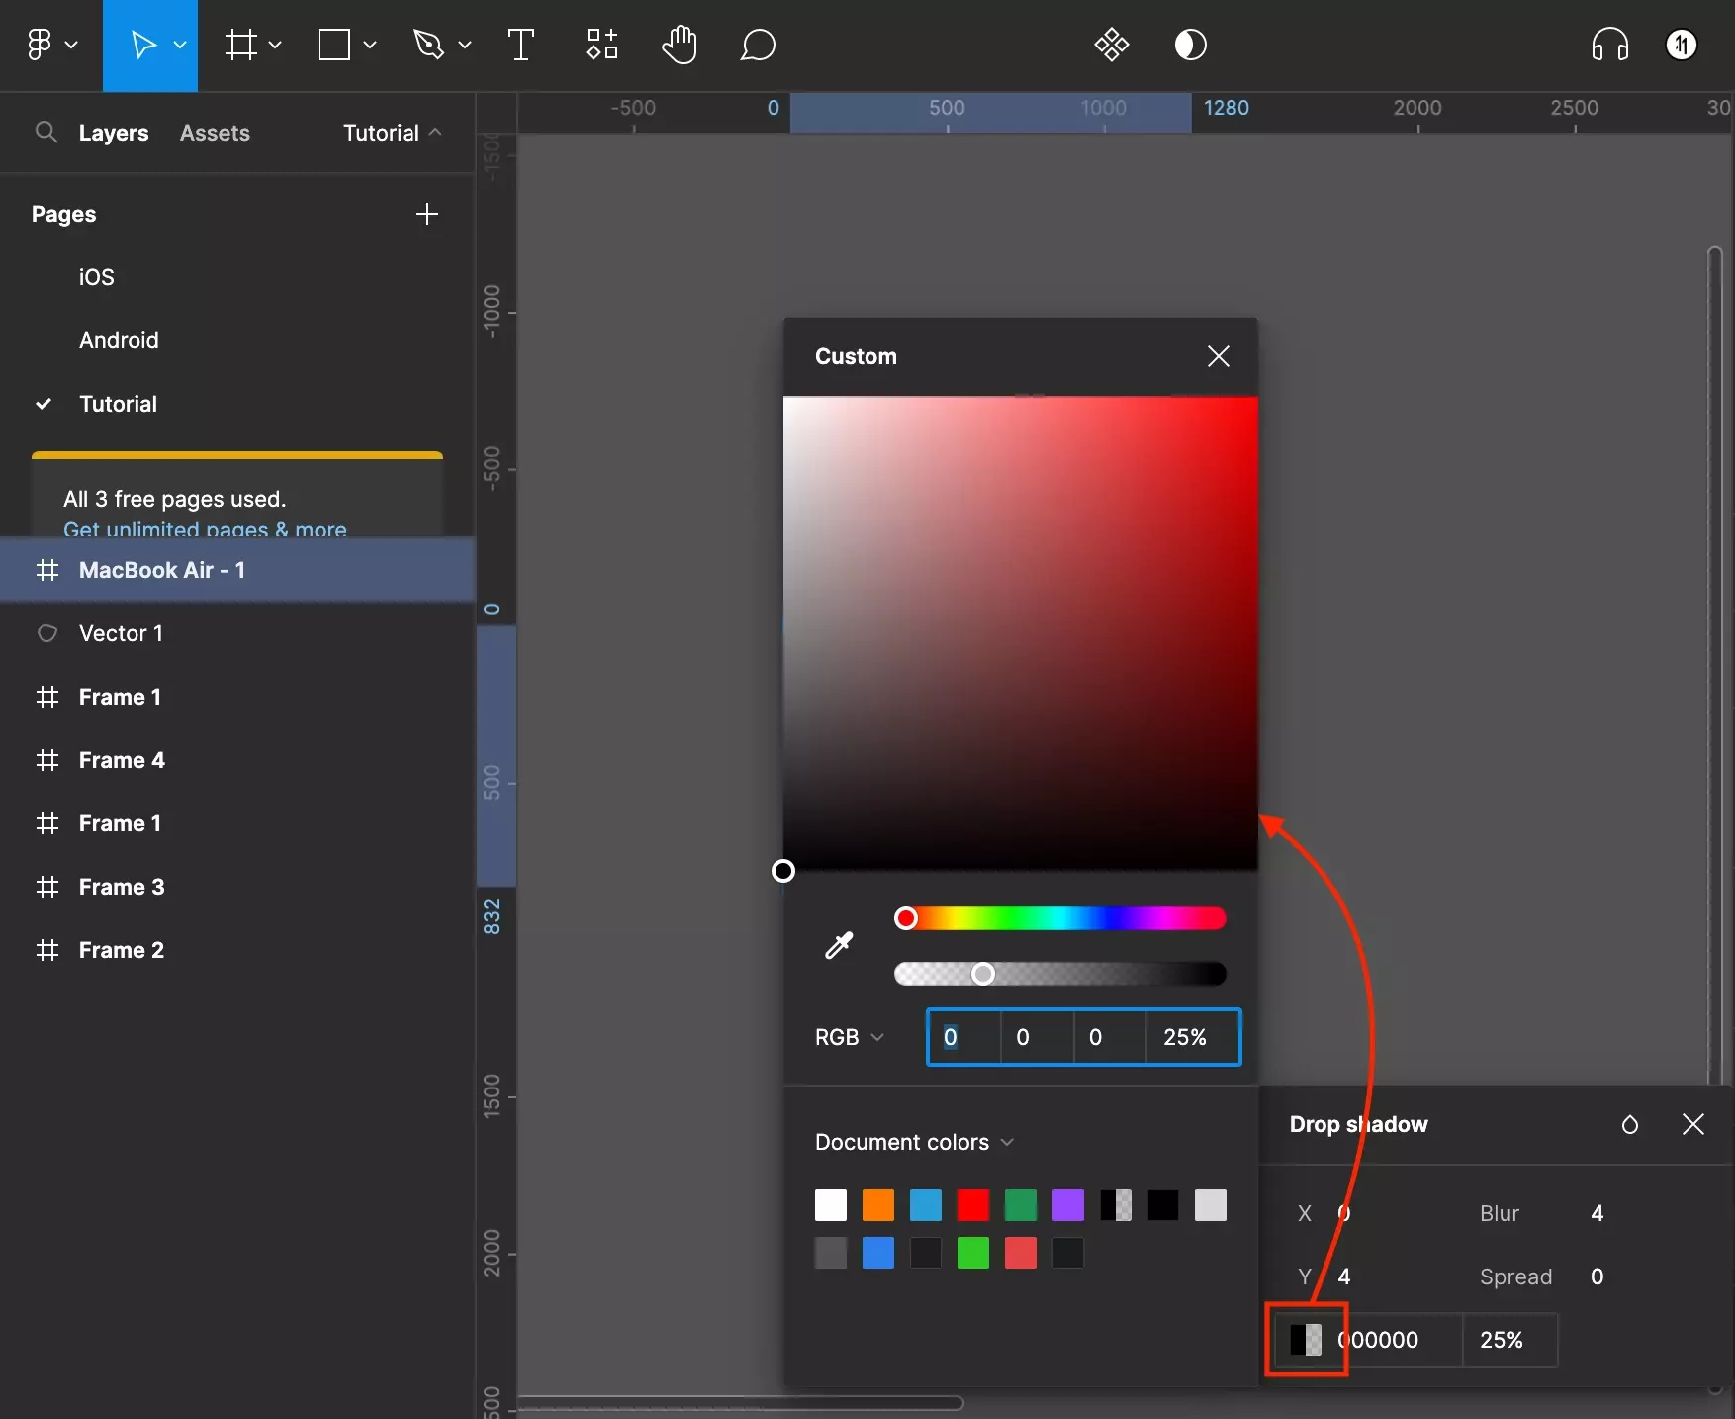Open the Resources tool

[x=601, y=45]
